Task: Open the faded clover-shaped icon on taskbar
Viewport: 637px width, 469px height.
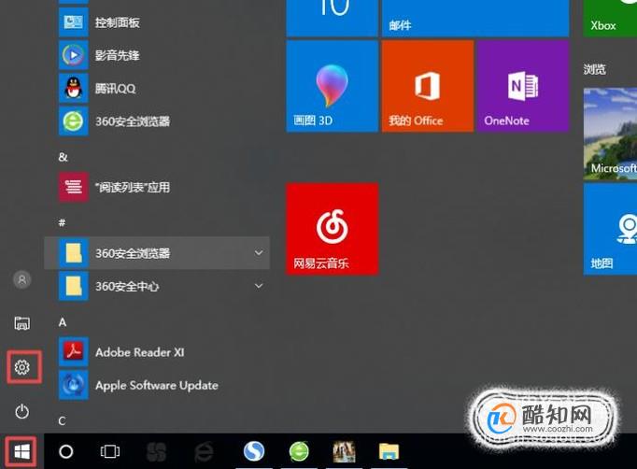Action: 156,451
